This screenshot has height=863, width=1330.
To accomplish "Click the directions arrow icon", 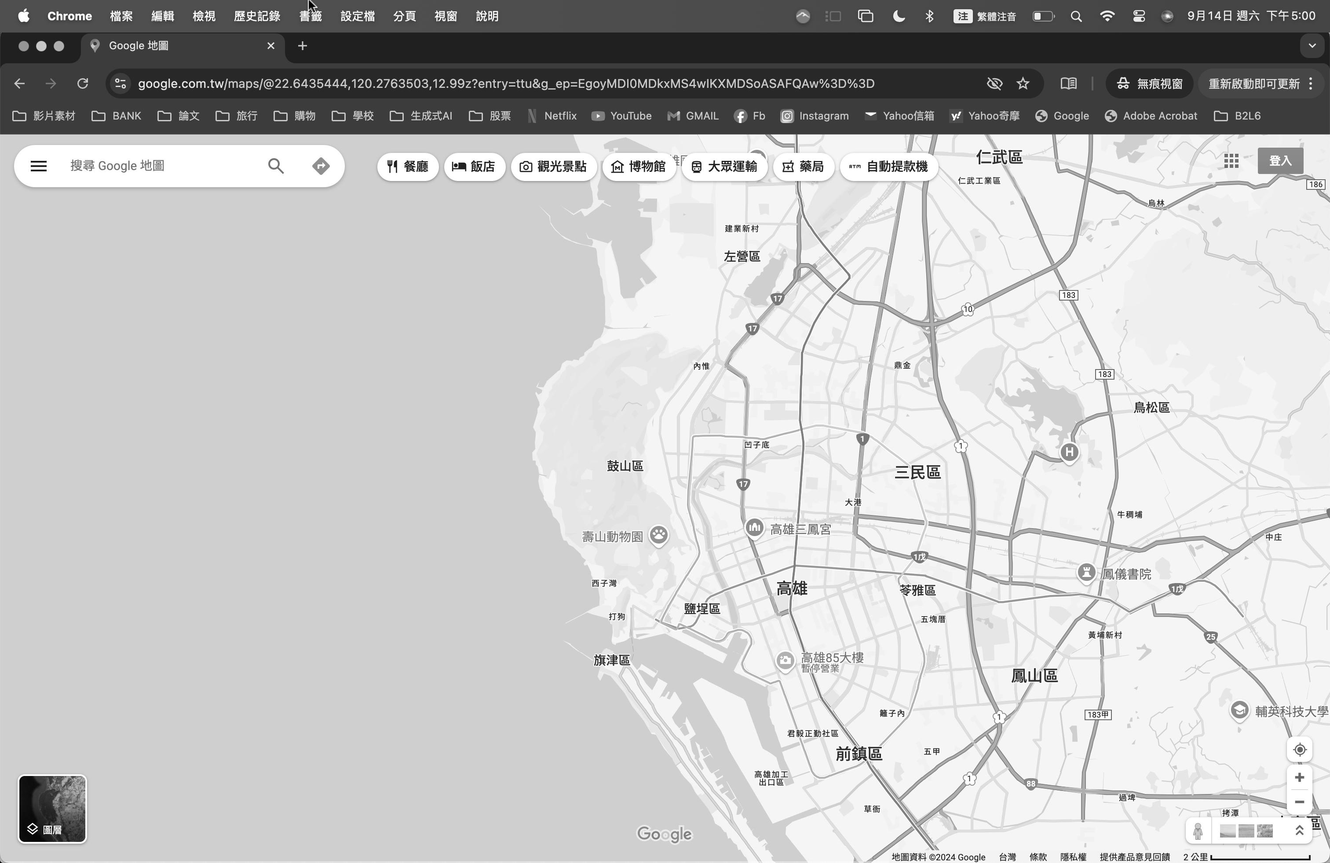I will (x=321, y=166).
